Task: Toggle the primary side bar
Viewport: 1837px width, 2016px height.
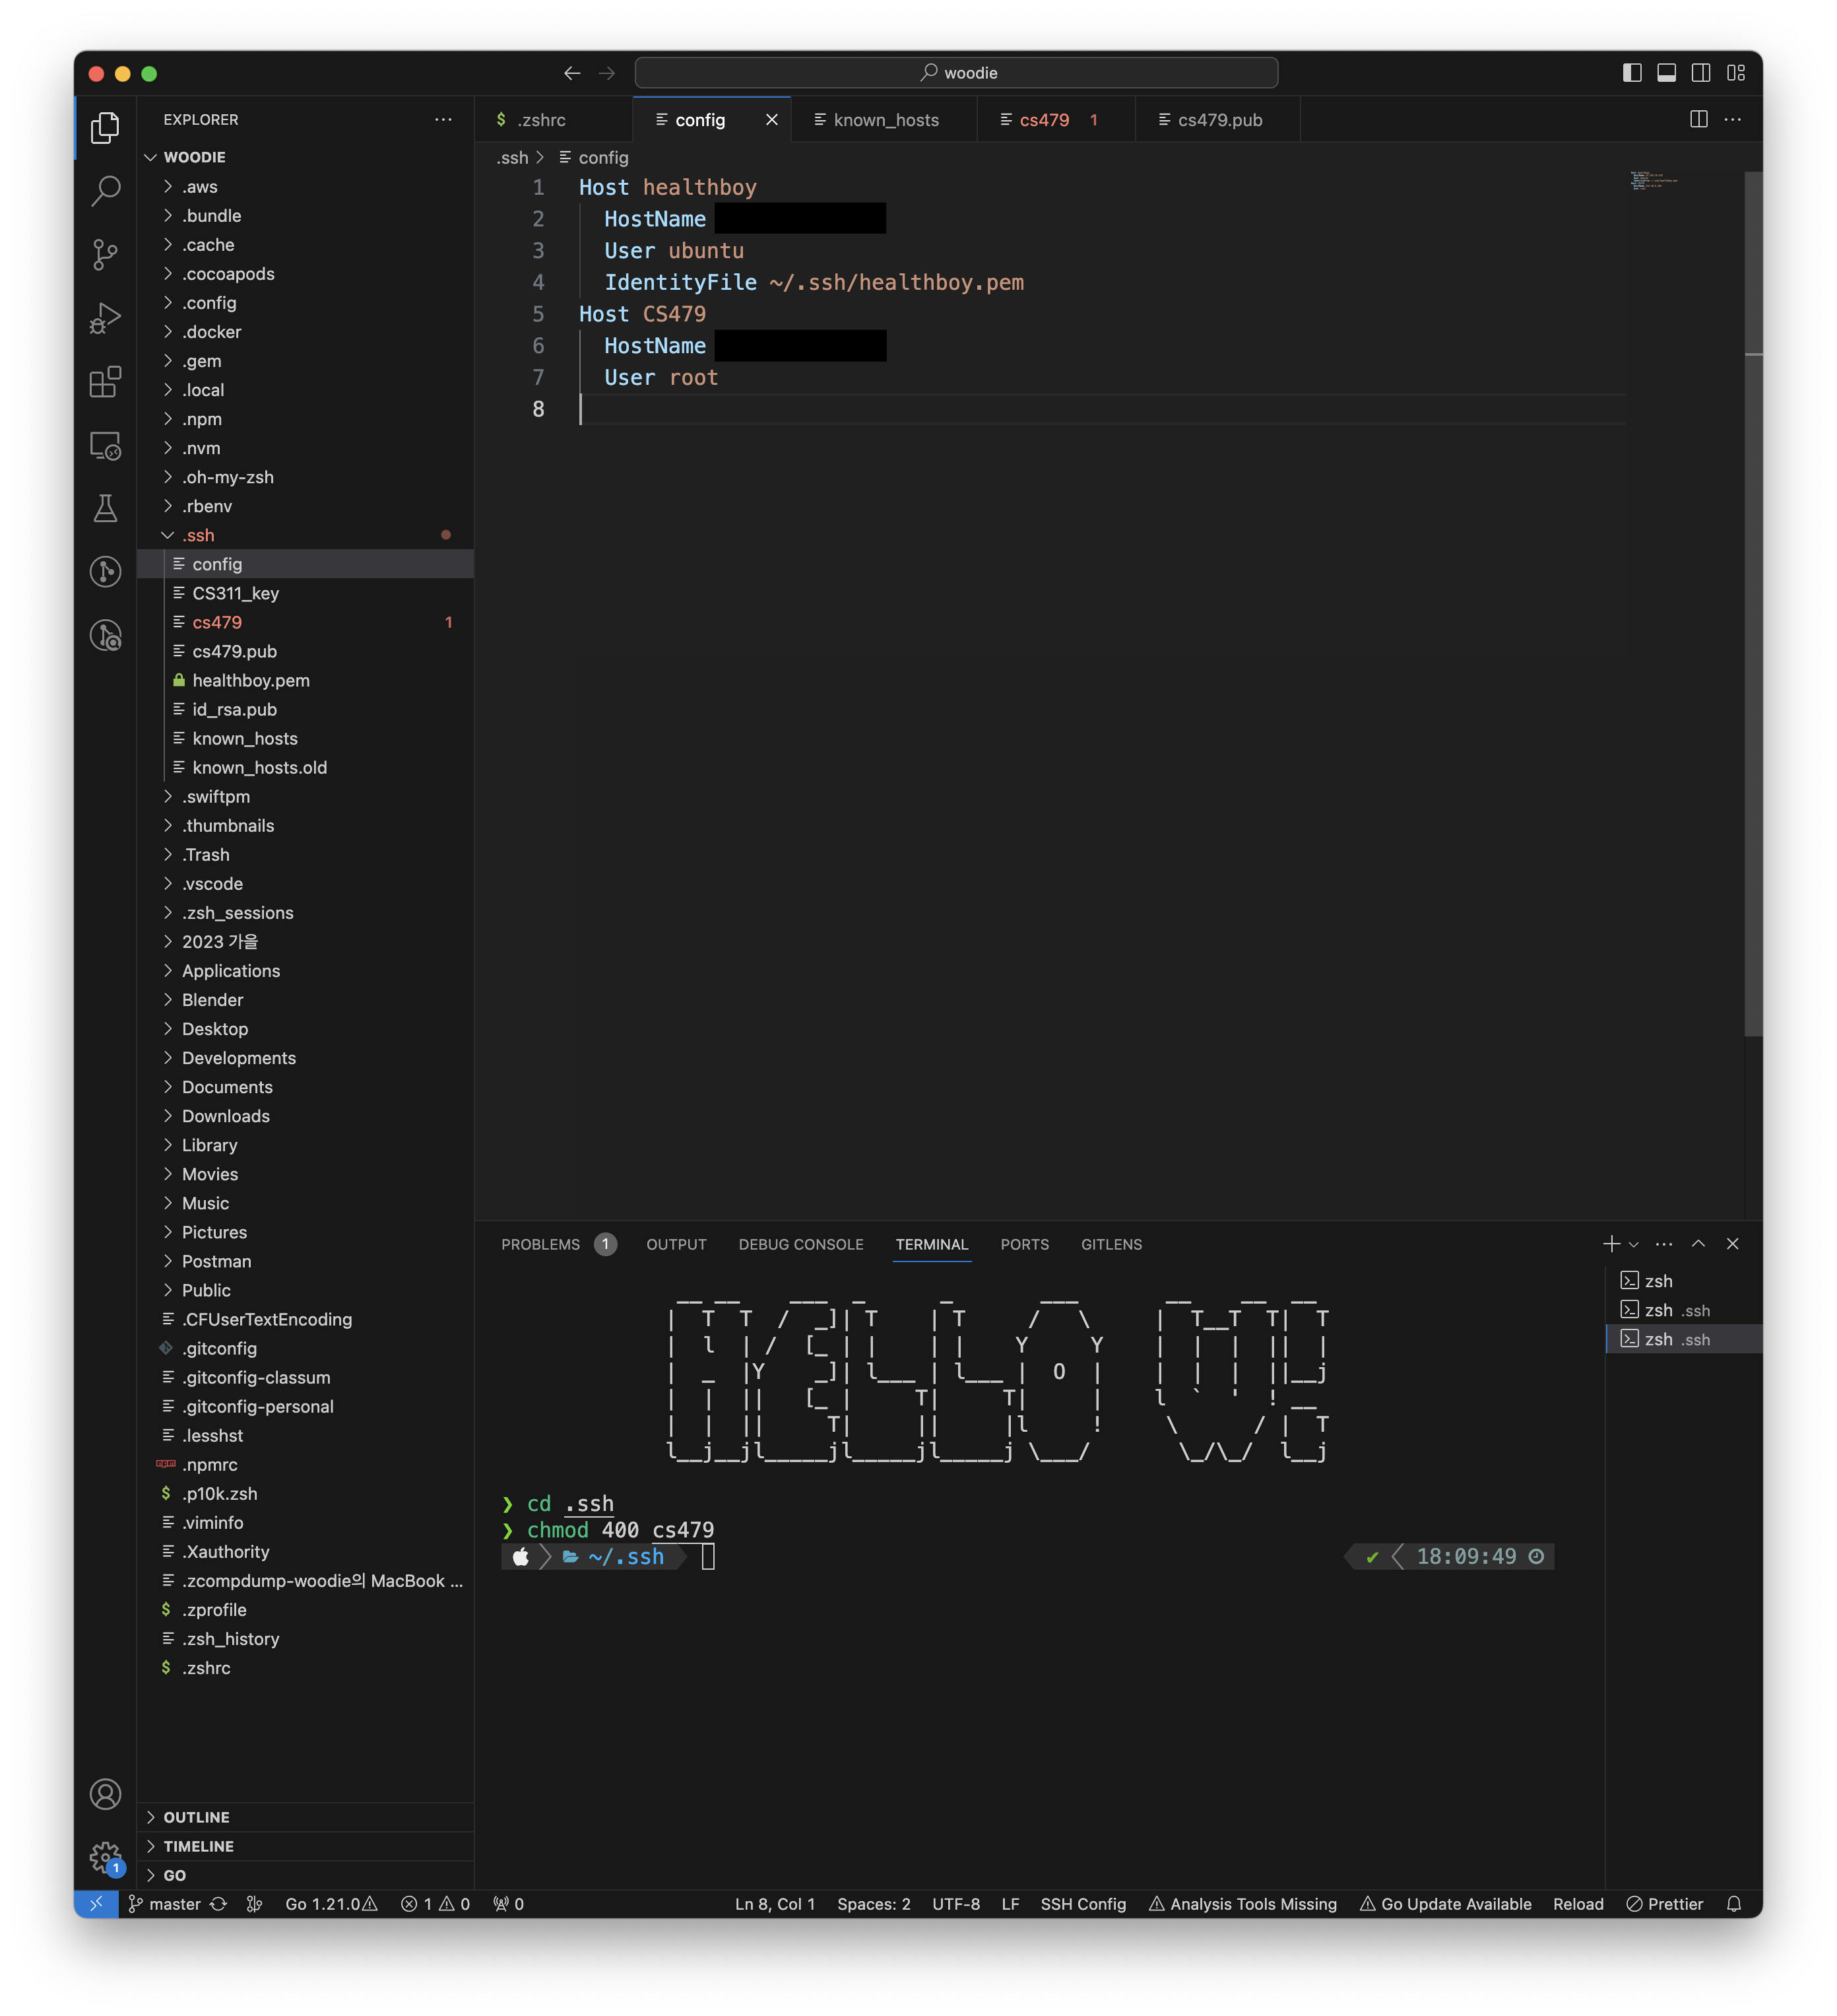Action: [x=1632, y=73]
